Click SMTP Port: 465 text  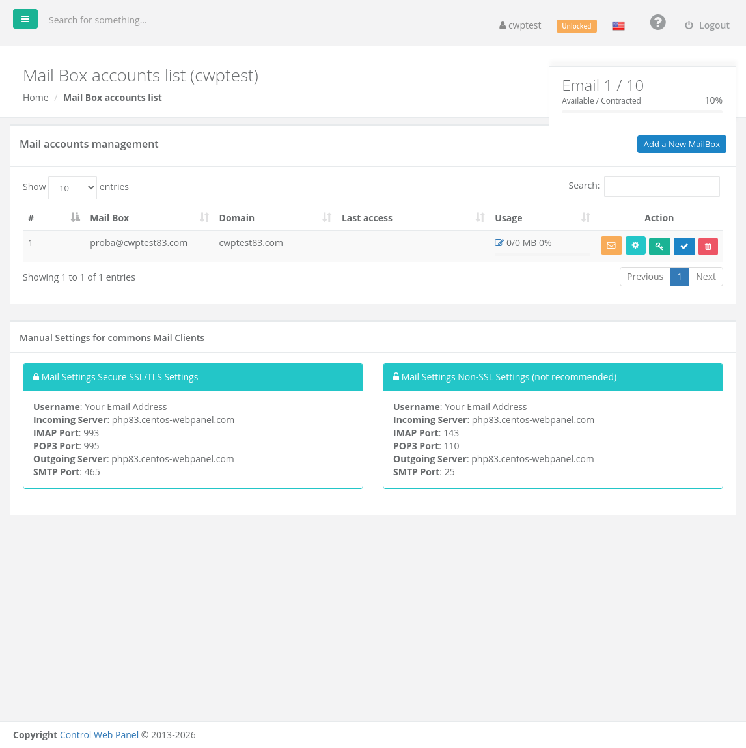click(x=67, y=472)
